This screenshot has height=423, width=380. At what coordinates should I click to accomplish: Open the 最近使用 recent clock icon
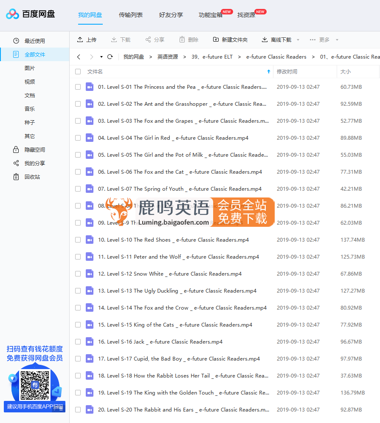16,41
